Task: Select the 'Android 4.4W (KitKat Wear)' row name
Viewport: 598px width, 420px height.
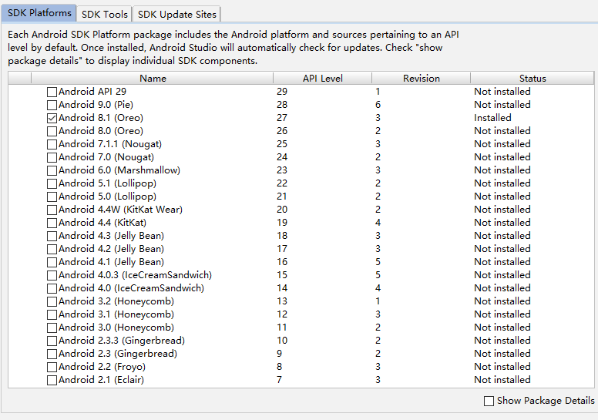Action: click(x=120, y=210)
